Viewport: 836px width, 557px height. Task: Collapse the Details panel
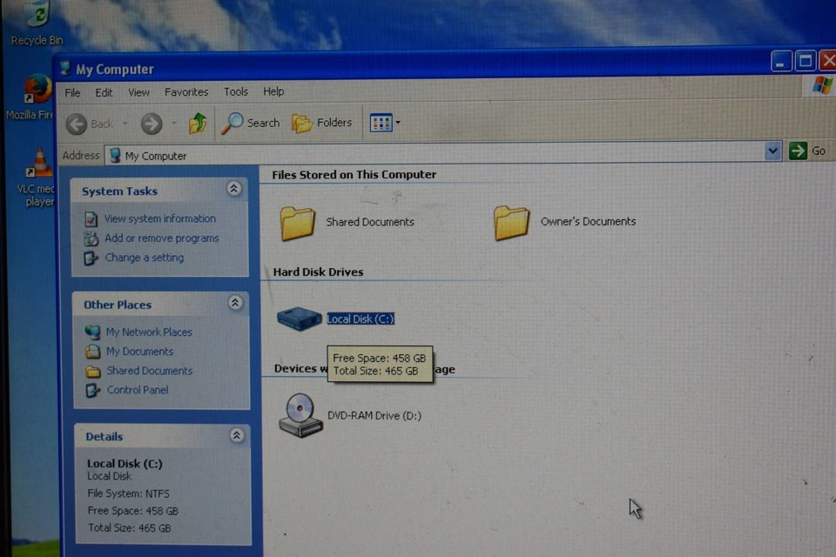coord(237,435)
